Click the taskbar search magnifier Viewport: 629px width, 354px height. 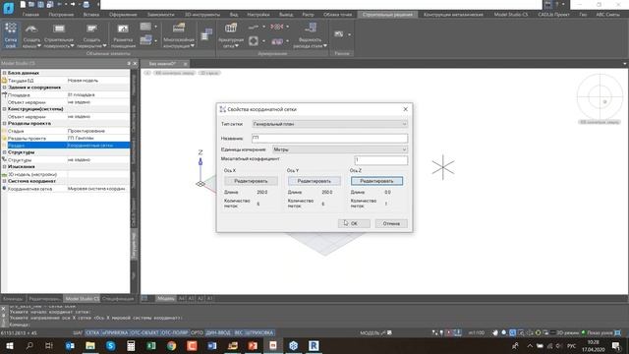point(29,345)
